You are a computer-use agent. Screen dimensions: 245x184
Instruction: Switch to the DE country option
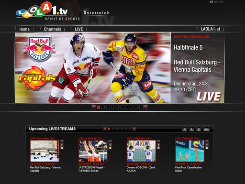pyautogui.click(x=216, y=2)
